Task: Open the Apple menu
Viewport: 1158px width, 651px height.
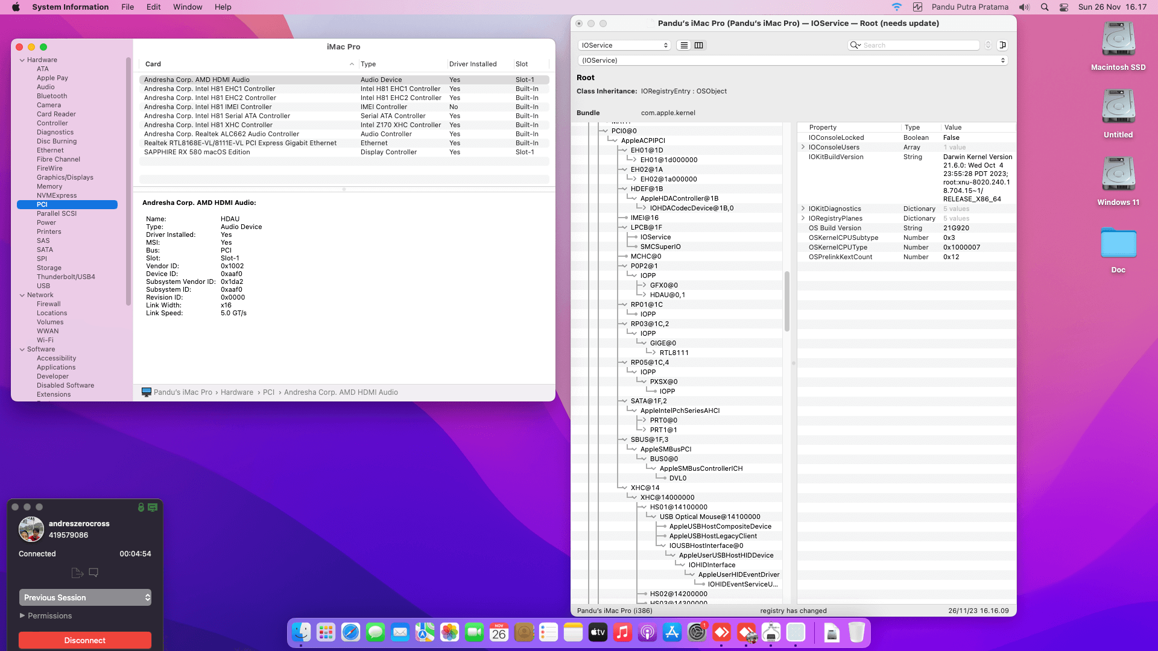Action: coord(16,7)
